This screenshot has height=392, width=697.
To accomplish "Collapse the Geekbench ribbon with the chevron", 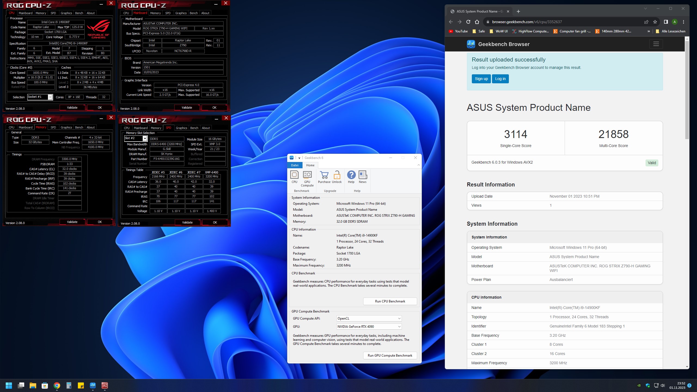I will pos(418,165).
